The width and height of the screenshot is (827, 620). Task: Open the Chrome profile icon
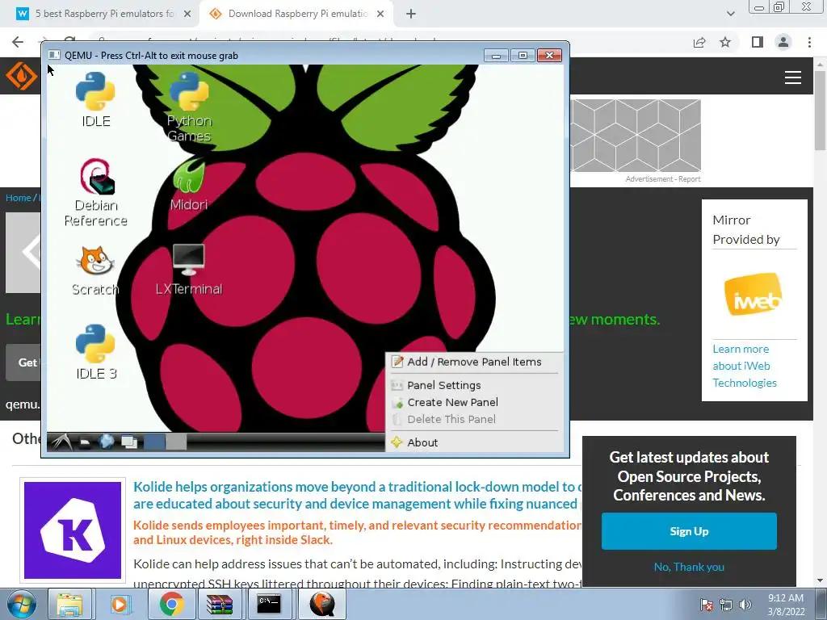click(783, 42)
